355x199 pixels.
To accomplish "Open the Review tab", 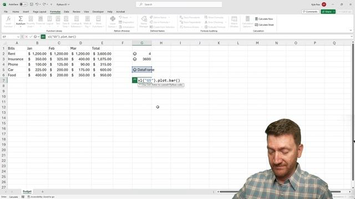I will (x=77, y=12).
